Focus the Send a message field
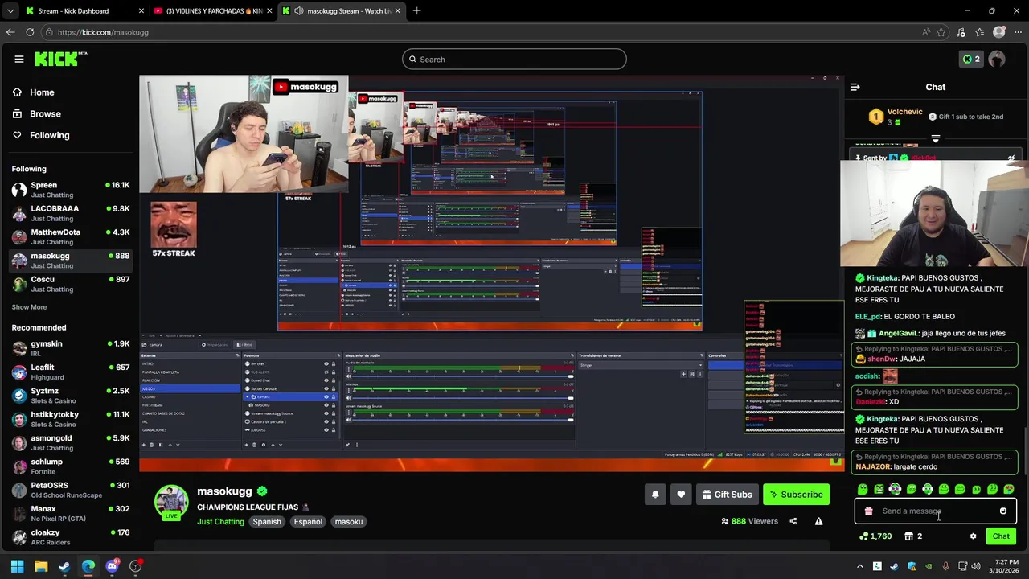1029x579 pixels. 935,511
